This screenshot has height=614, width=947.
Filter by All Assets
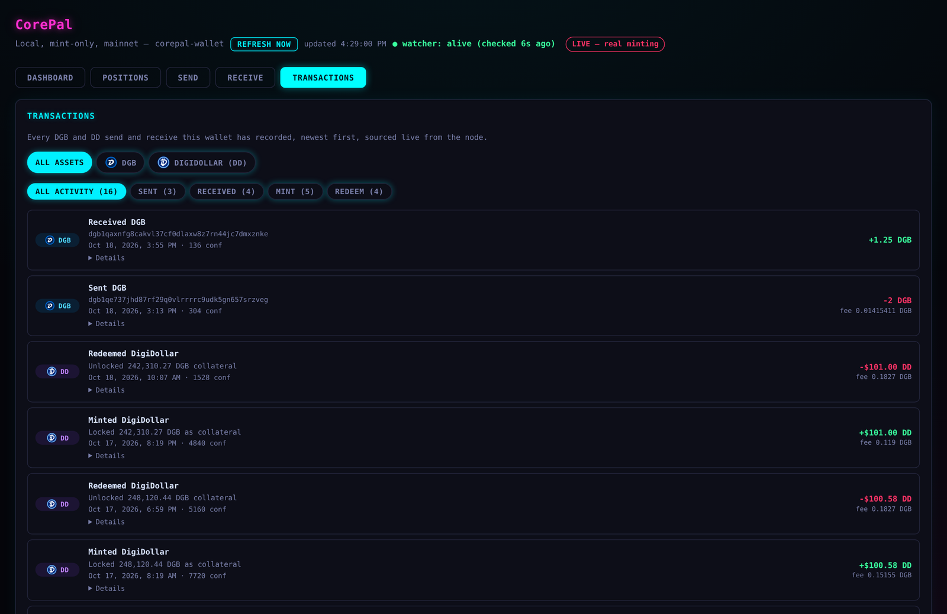point(59,162)
